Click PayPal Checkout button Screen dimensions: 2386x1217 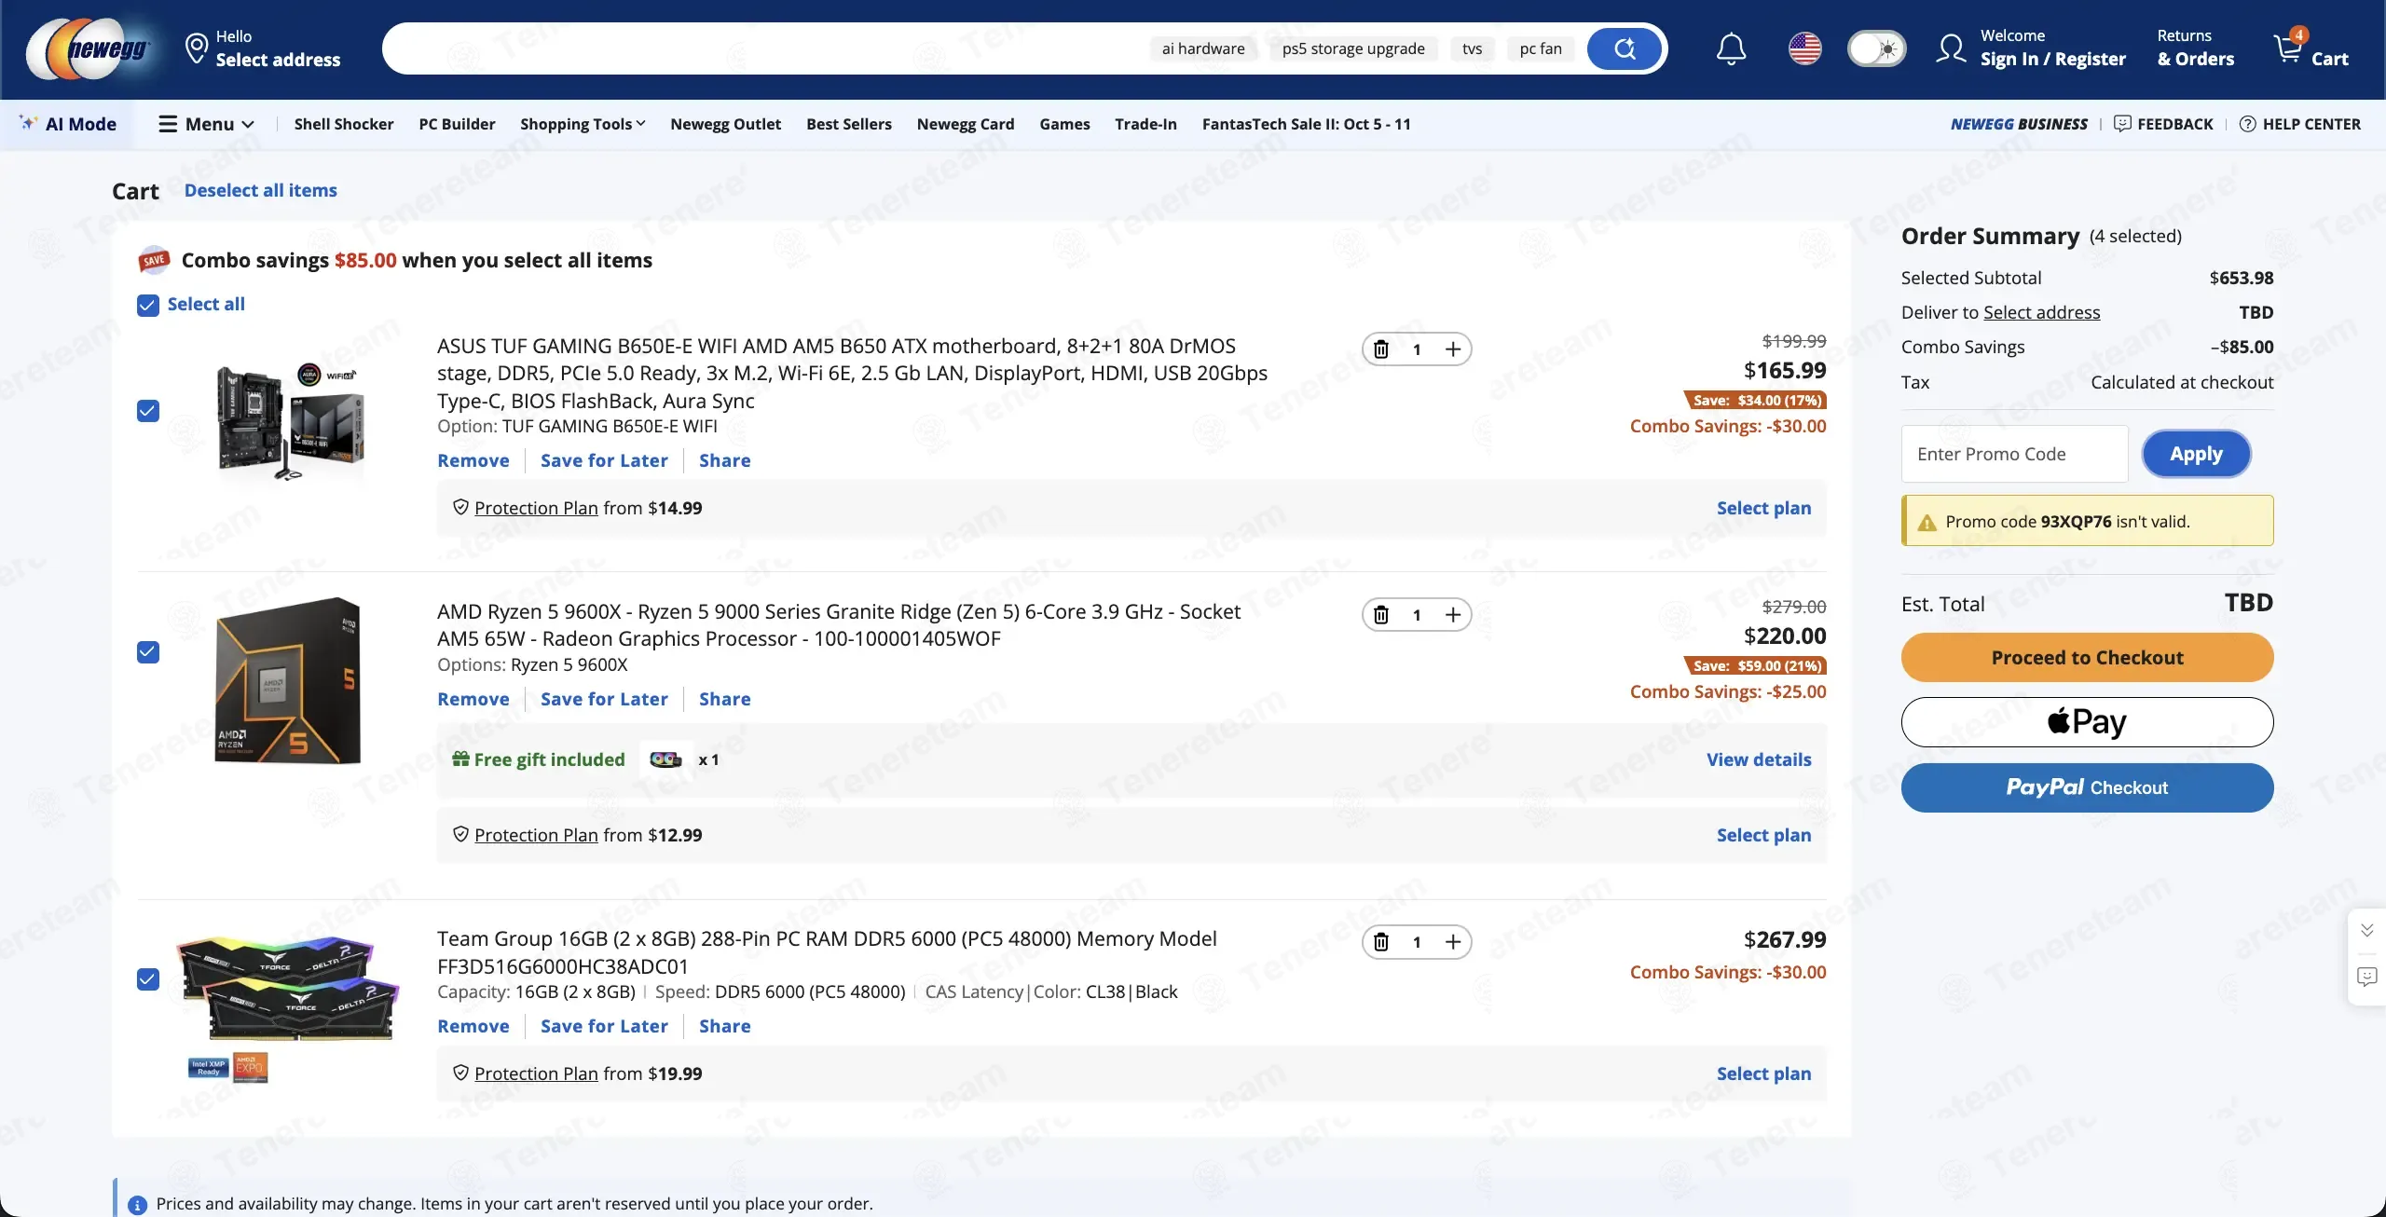click(x=2087, y=787)
